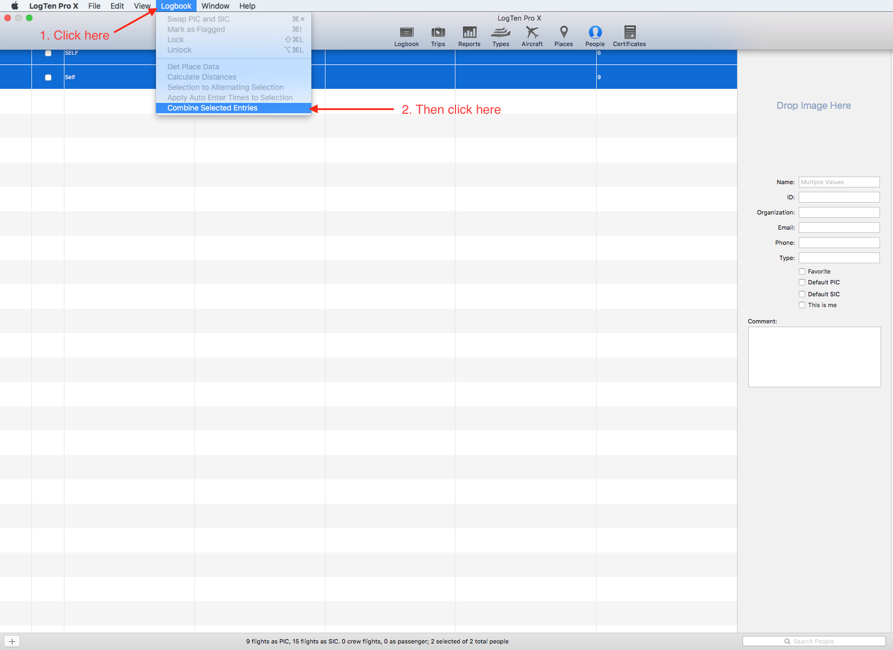Enable the Default PIC checkbox
The width and height of the screenshot is (893, 650).
(x=802, y=282)
